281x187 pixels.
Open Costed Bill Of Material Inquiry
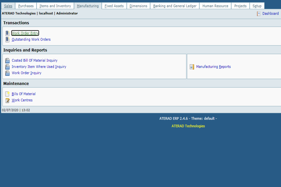(x=35, y=60)
